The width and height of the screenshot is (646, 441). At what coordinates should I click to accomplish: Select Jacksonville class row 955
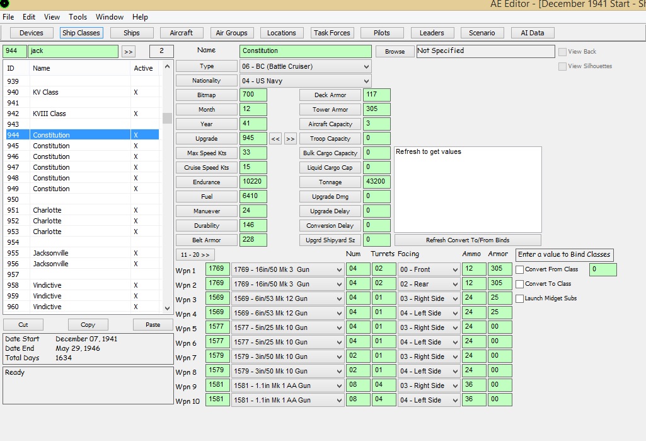[82, 253]
